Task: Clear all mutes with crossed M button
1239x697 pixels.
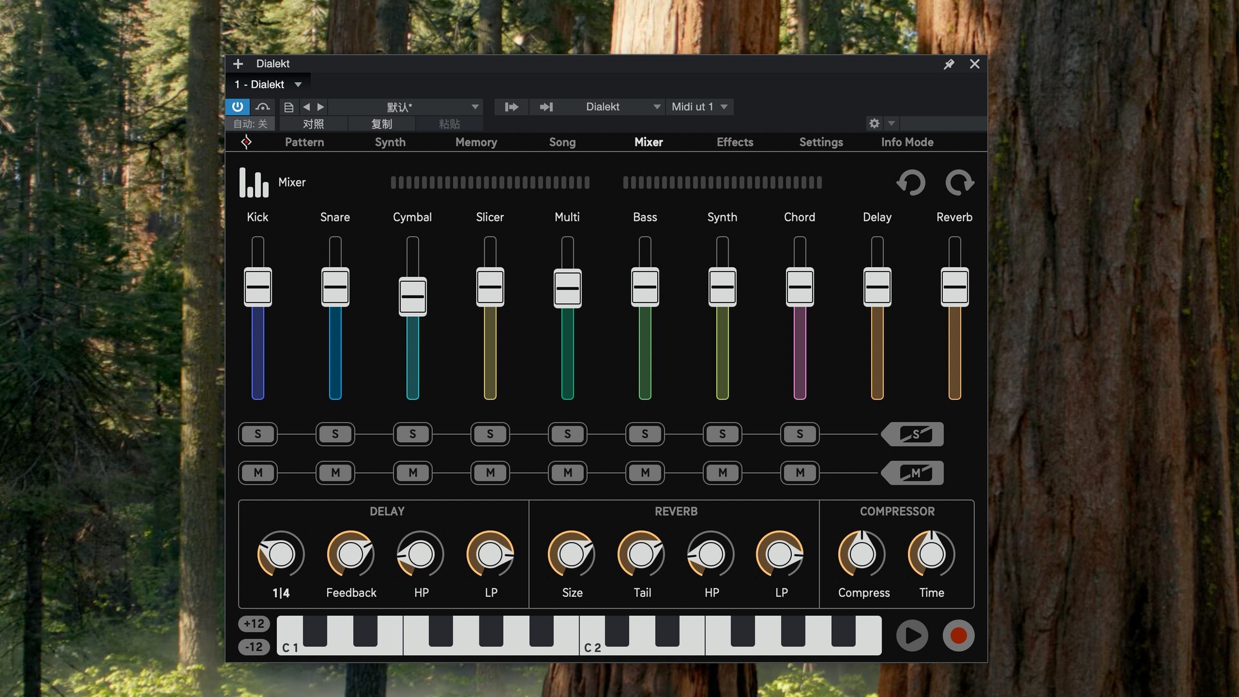Action: point(912,473)
